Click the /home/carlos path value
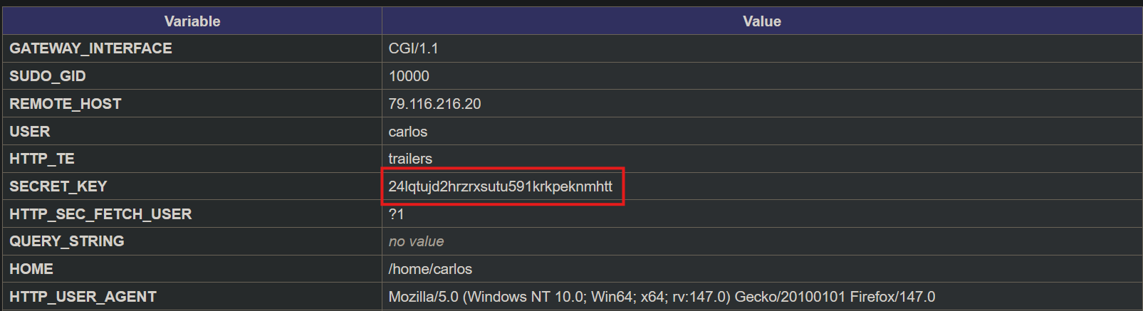The image size is (1143, 311). 430,269
